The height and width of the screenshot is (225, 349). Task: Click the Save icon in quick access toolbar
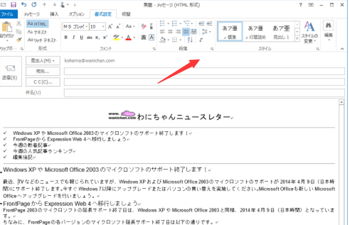point(13,5)
